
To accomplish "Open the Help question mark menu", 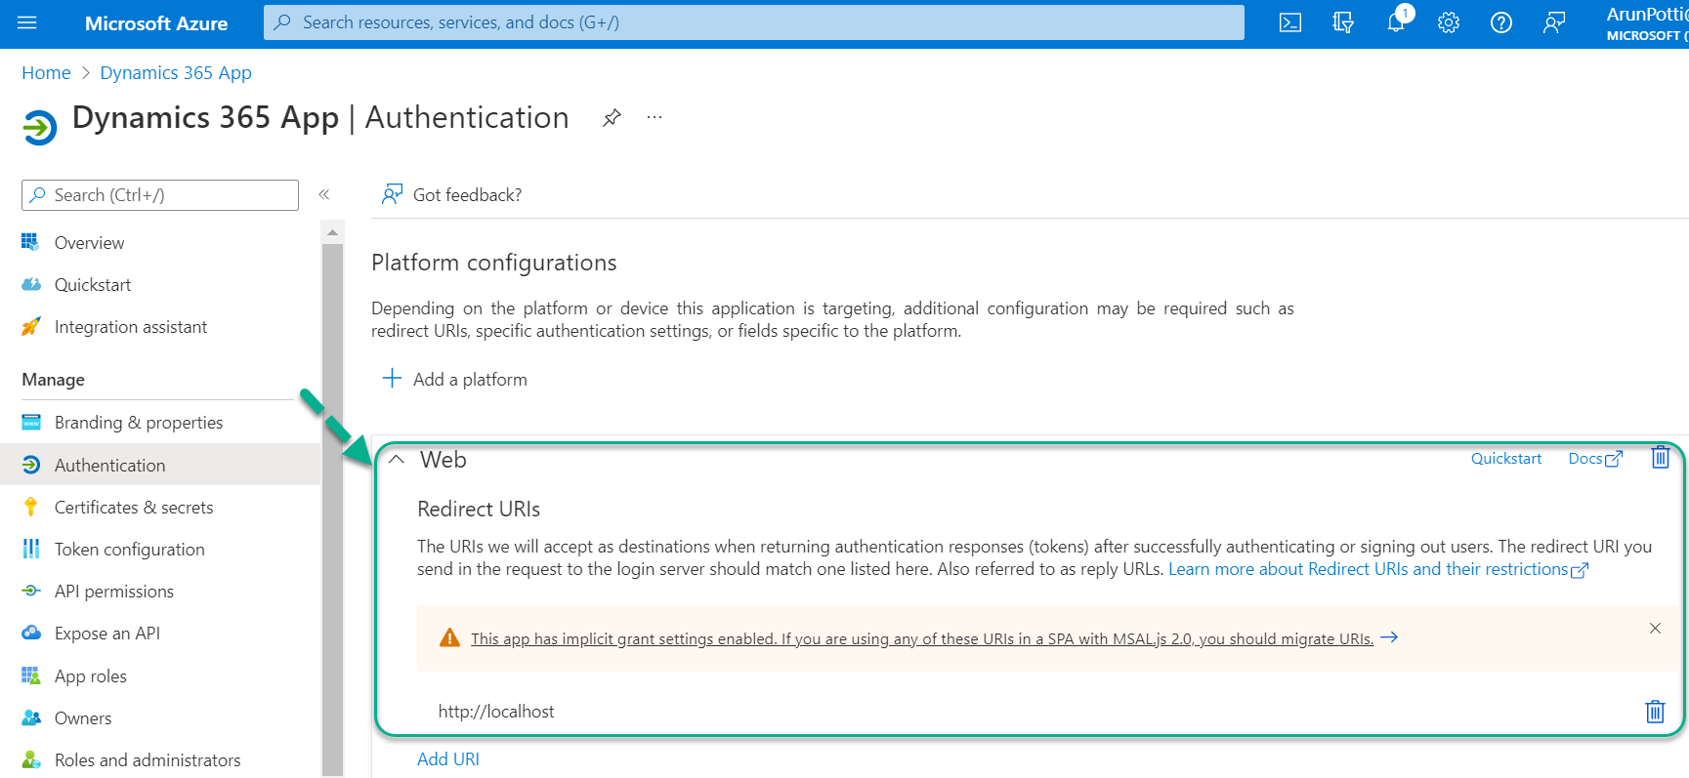I will coord(1501,22).
